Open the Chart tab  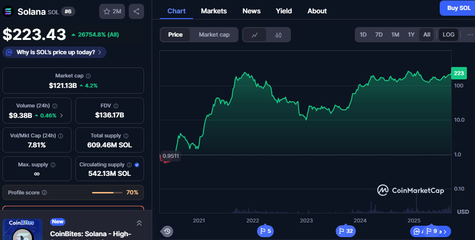click(176, 11)
